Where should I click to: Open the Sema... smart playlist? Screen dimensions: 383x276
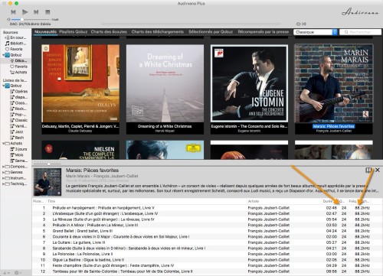point(19,161)
